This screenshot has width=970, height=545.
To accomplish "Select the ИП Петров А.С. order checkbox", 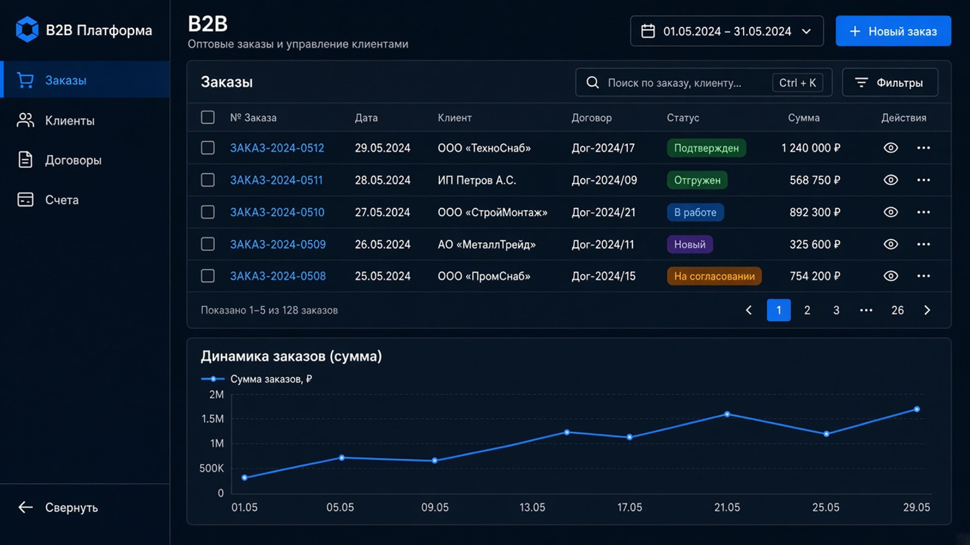I will click(207, 180).
